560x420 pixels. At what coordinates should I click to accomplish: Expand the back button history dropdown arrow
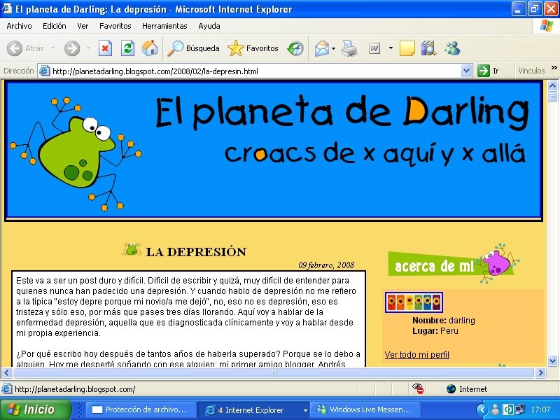click(53, 48)
